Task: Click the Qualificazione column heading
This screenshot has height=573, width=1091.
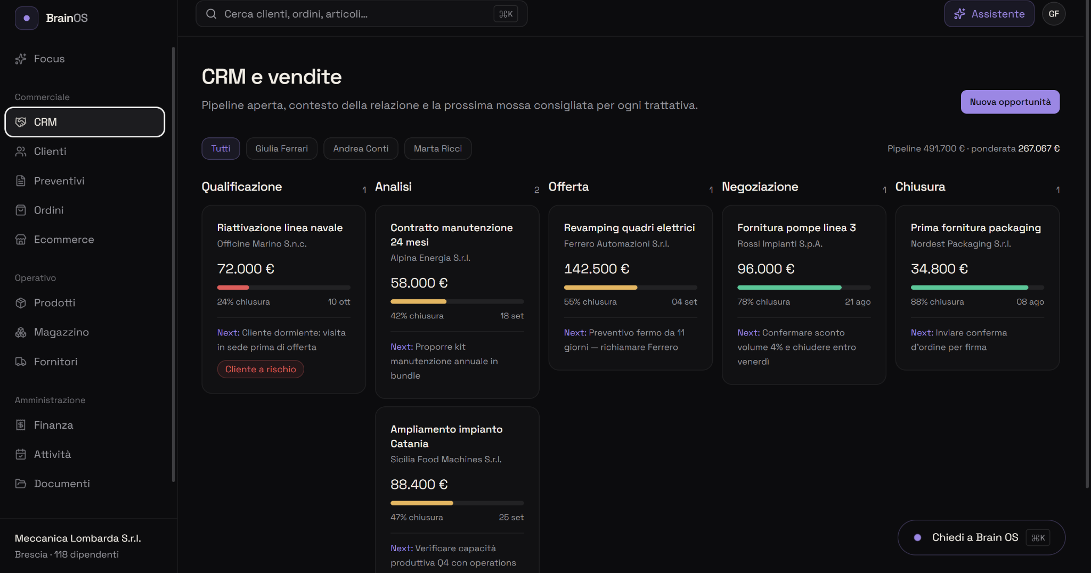Action: click(241, 187)
